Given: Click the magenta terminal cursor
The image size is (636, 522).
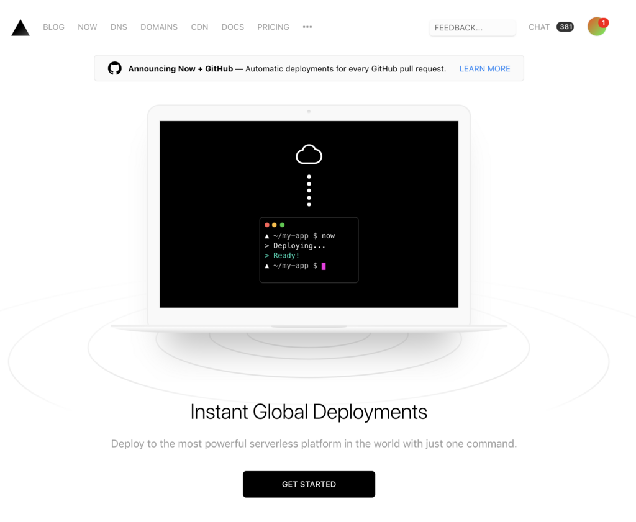Looking at the screenshot, I should (324, 266).
